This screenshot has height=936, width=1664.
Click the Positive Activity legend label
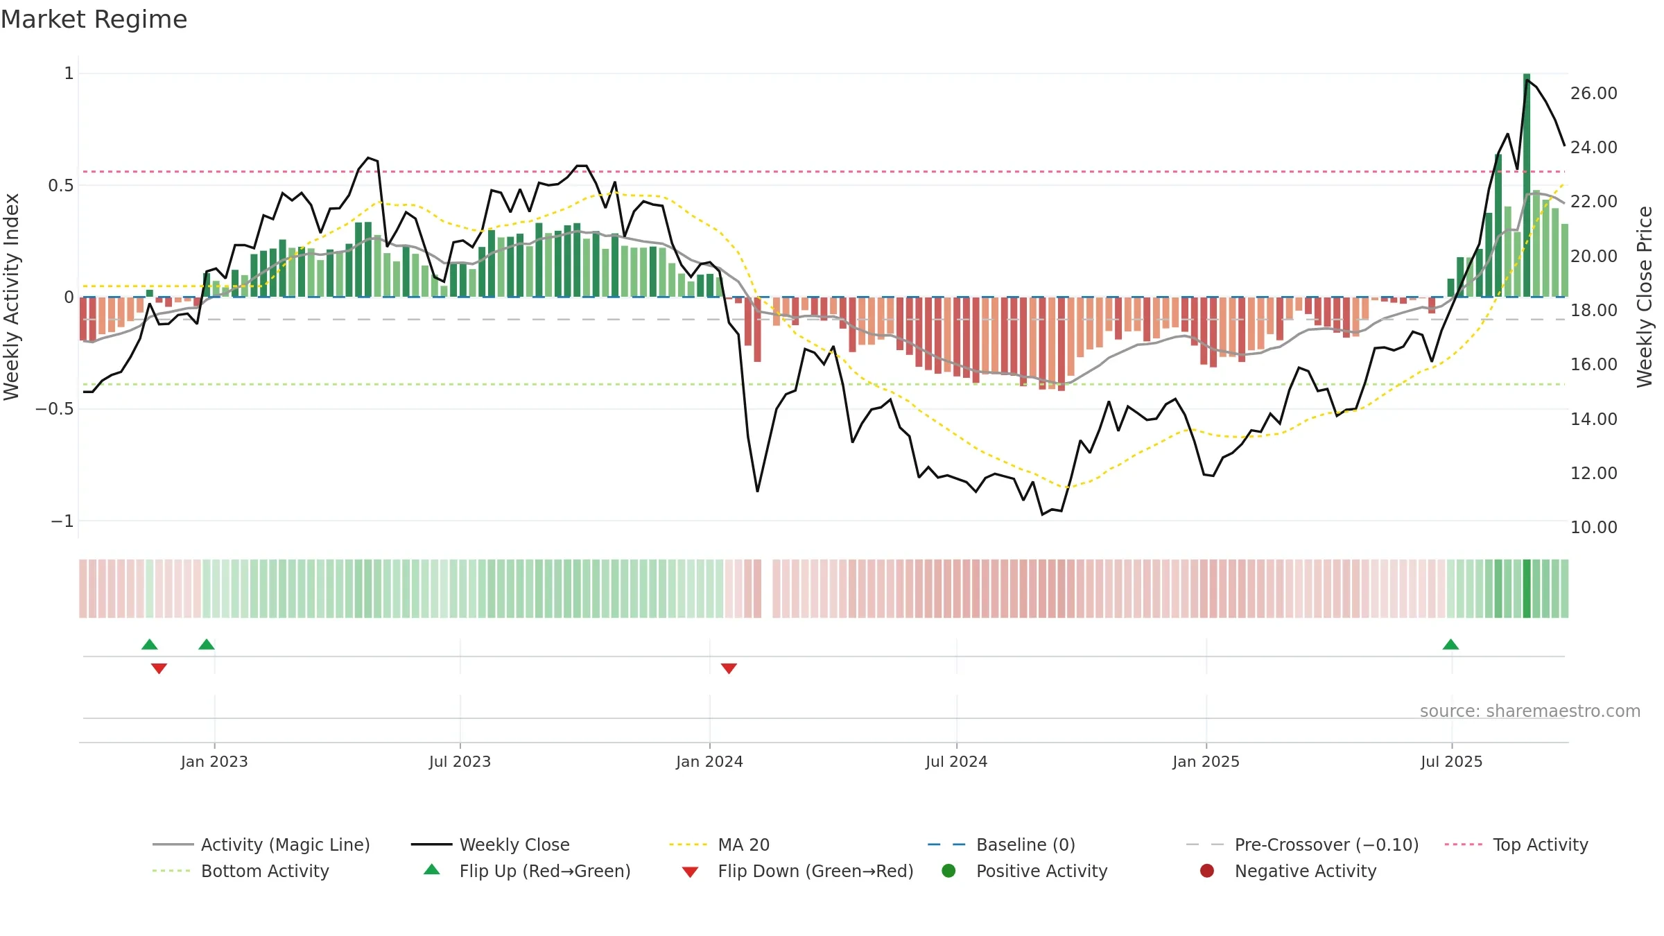[x=1042, y=871]
